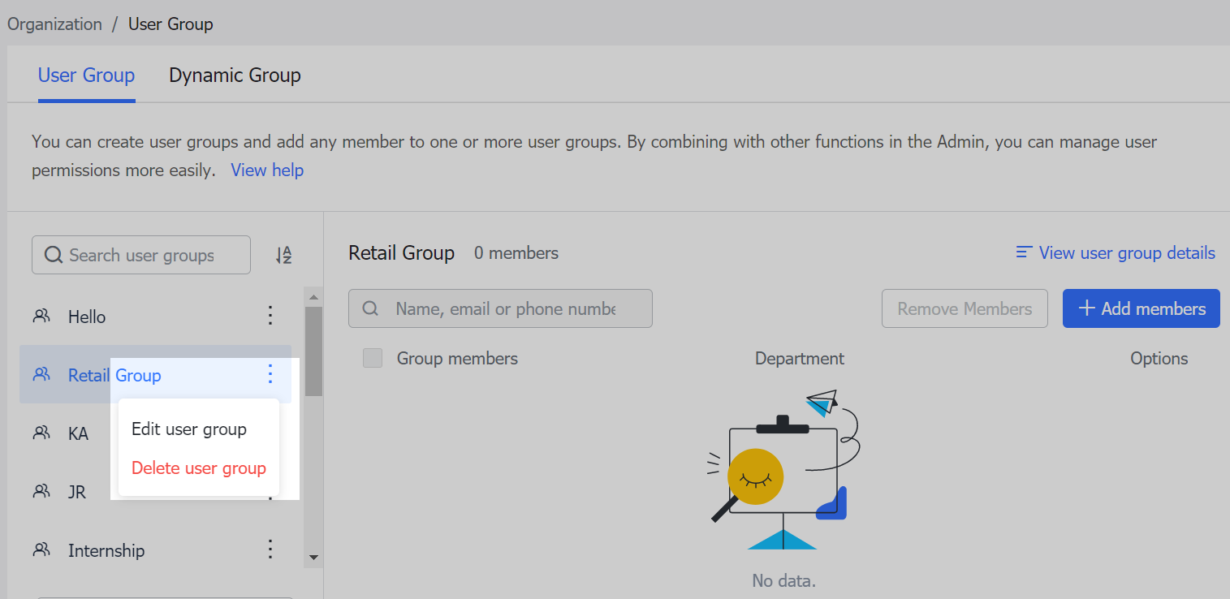Open the View help link
The width and height of the screenshot is (1230, 599).
pyautogui.click(x=267, y=170)
